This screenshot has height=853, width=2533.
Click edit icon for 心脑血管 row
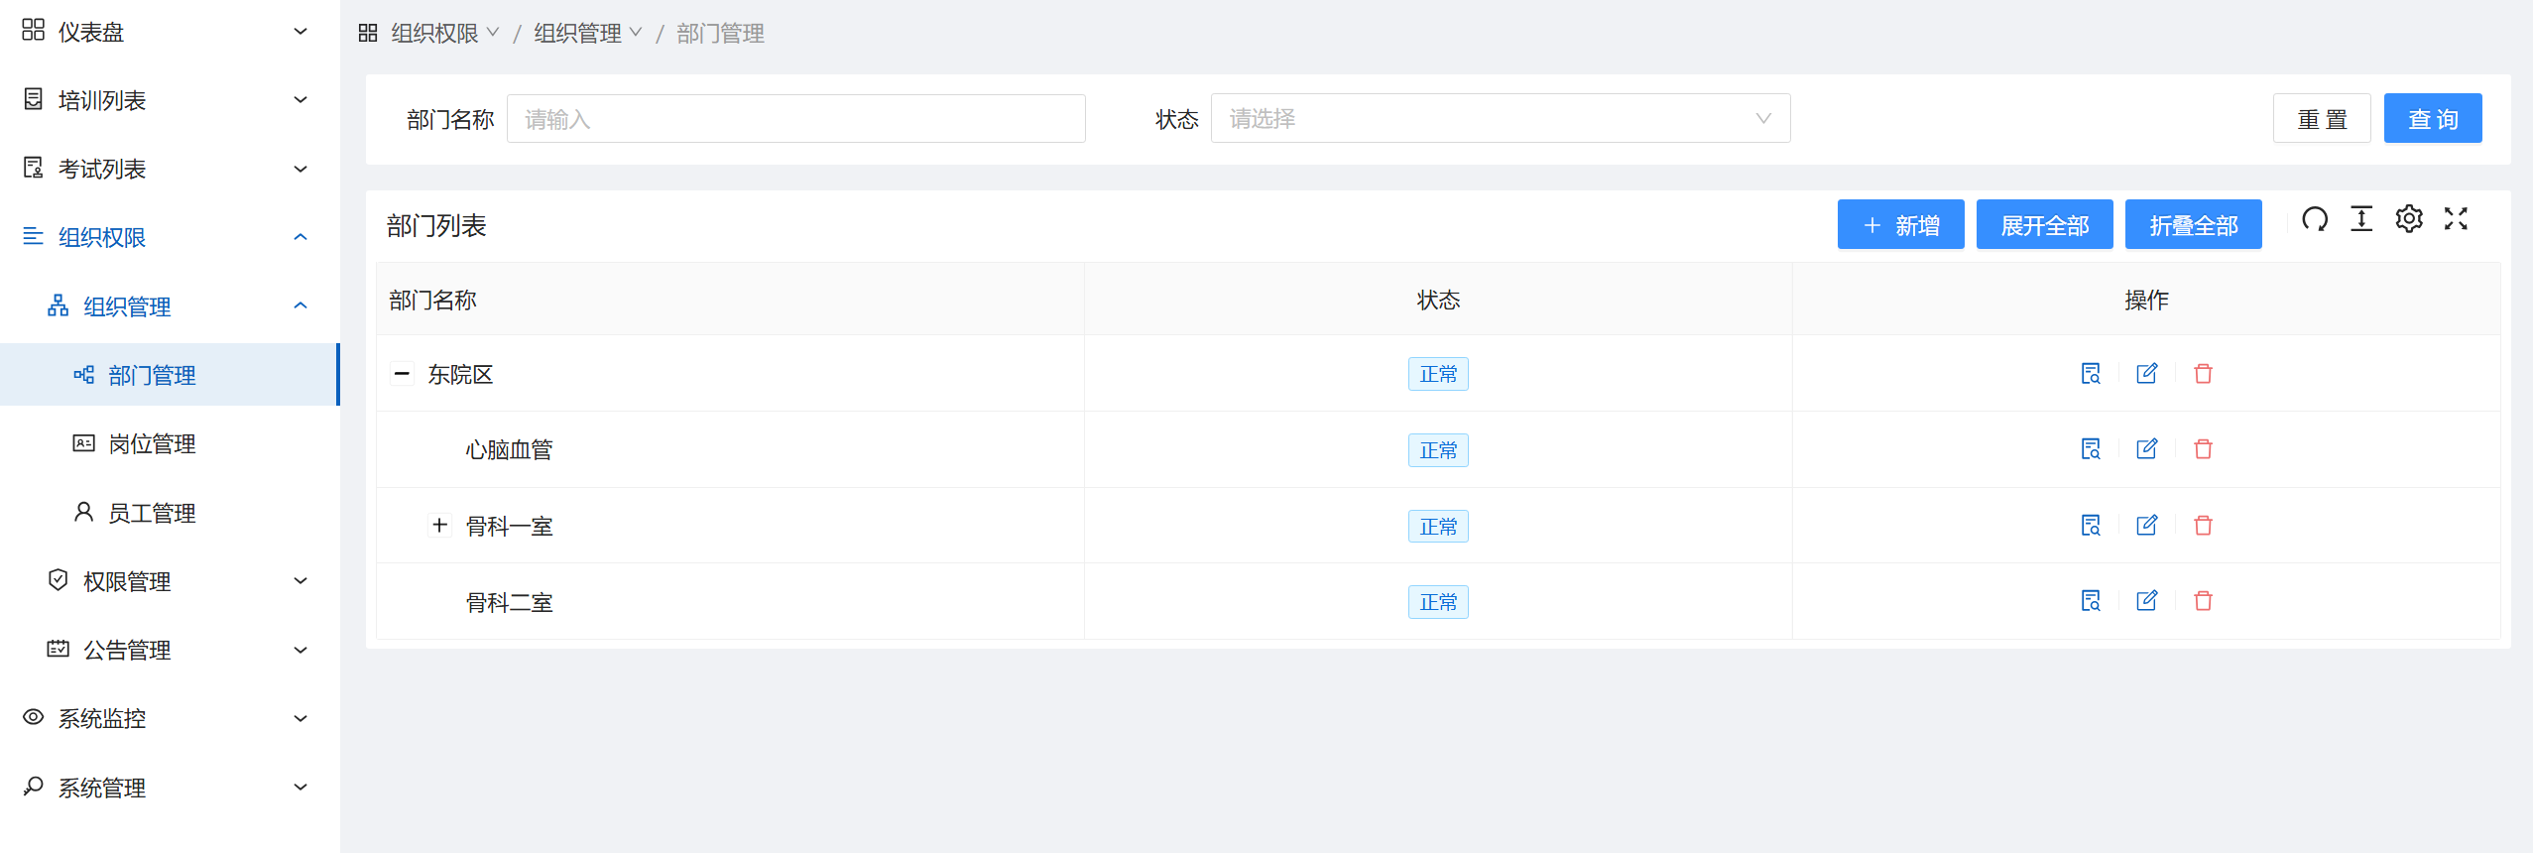click(2147, 449)
